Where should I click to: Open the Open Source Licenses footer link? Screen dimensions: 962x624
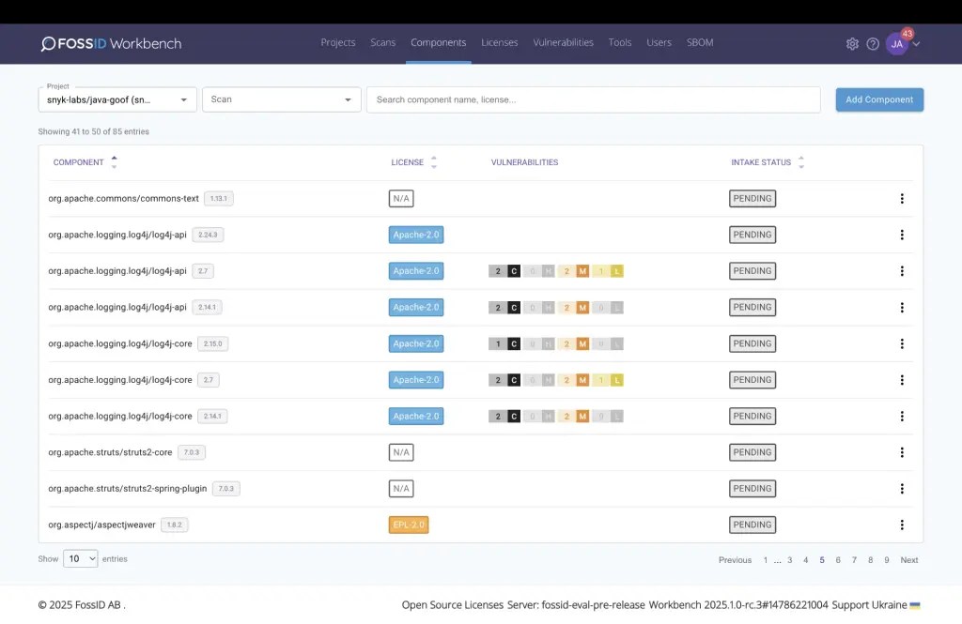pos(452,604)
